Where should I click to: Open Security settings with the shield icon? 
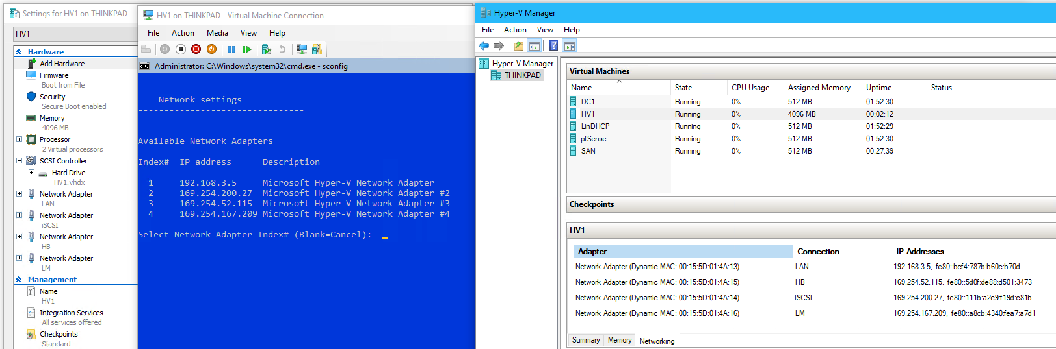(31, 97)
